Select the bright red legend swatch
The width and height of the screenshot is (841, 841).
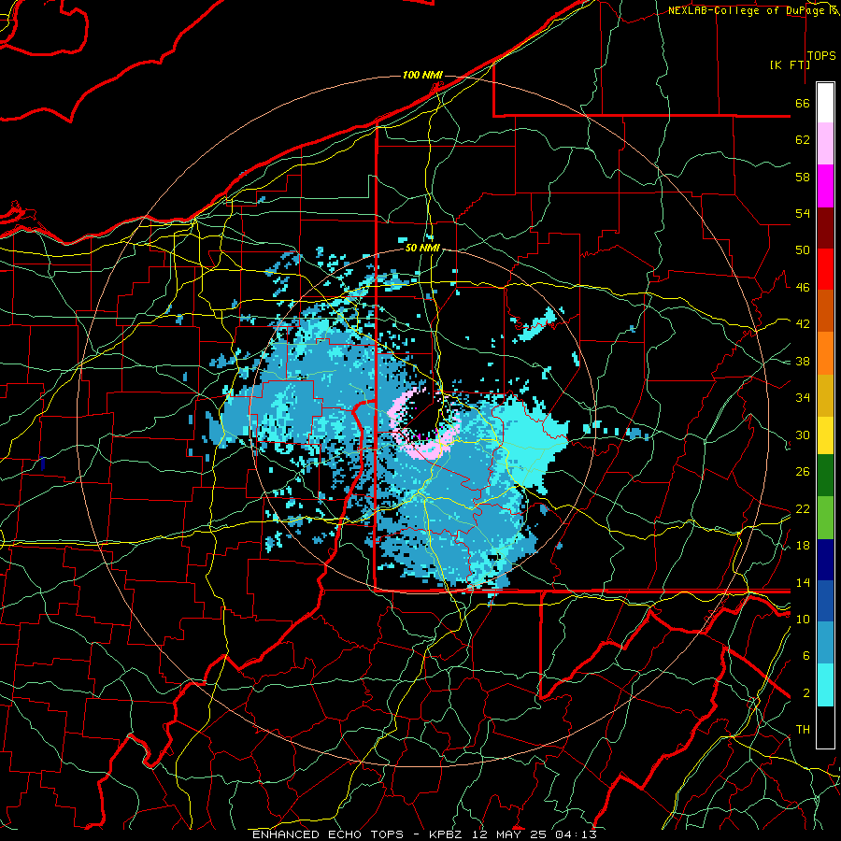[x=825, y=269]
